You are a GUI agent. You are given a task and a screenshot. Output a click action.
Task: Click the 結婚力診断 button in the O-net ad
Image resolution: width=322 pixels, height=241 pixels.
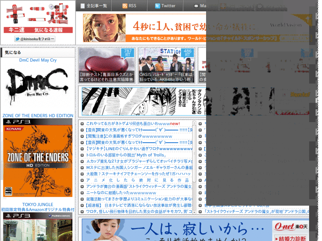[290, 239]
